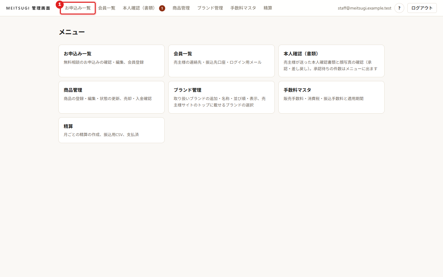This screenshot has width=443, height=277.
Task: Open the ブランド管理 menu card
Action: pyautogui.click(x=221, y=97)
